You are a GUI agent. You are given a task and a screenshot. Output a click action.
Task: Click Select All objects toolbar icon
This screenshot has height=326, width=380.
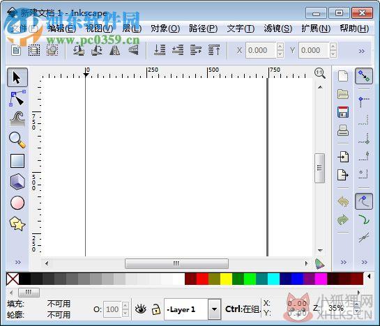[16, 50]
